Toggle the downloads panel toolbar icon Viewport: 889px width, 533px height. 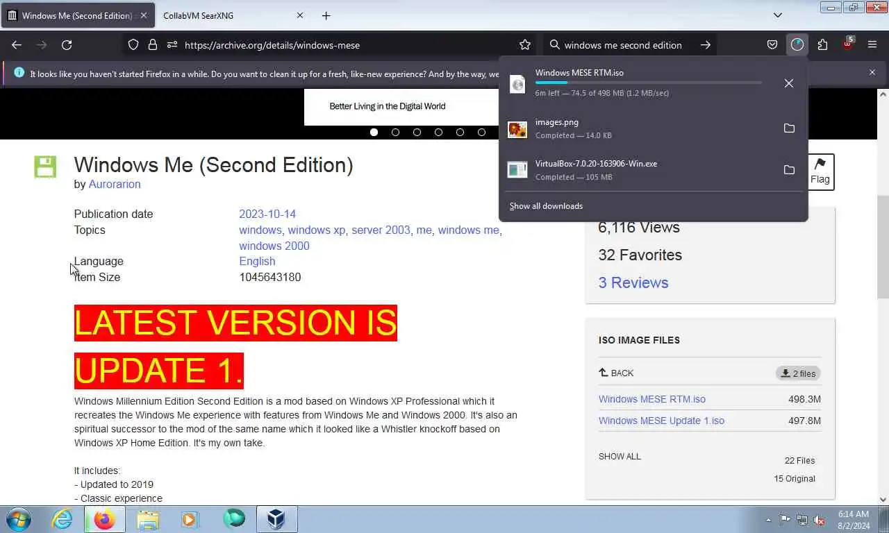pos(797,45)
